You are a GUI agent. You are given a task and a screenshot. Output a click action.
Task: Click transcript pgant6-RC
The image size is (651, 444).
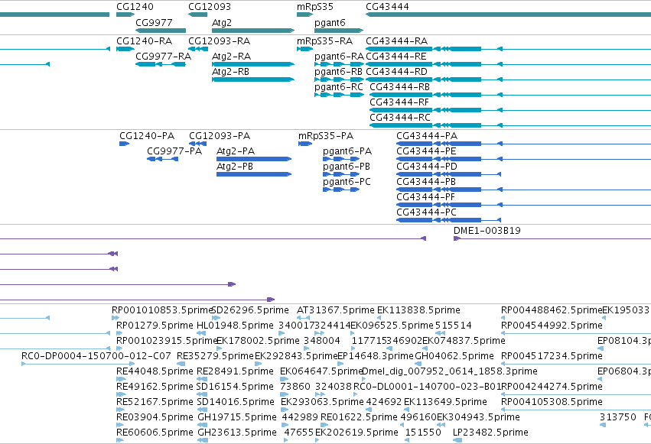(x=338, y=87)
